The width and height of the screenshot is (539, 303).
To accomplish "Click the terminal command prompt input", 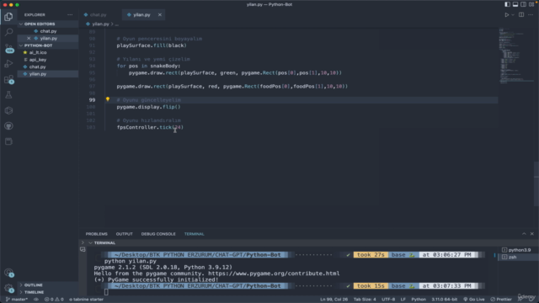I will click(x=106, y=292).
